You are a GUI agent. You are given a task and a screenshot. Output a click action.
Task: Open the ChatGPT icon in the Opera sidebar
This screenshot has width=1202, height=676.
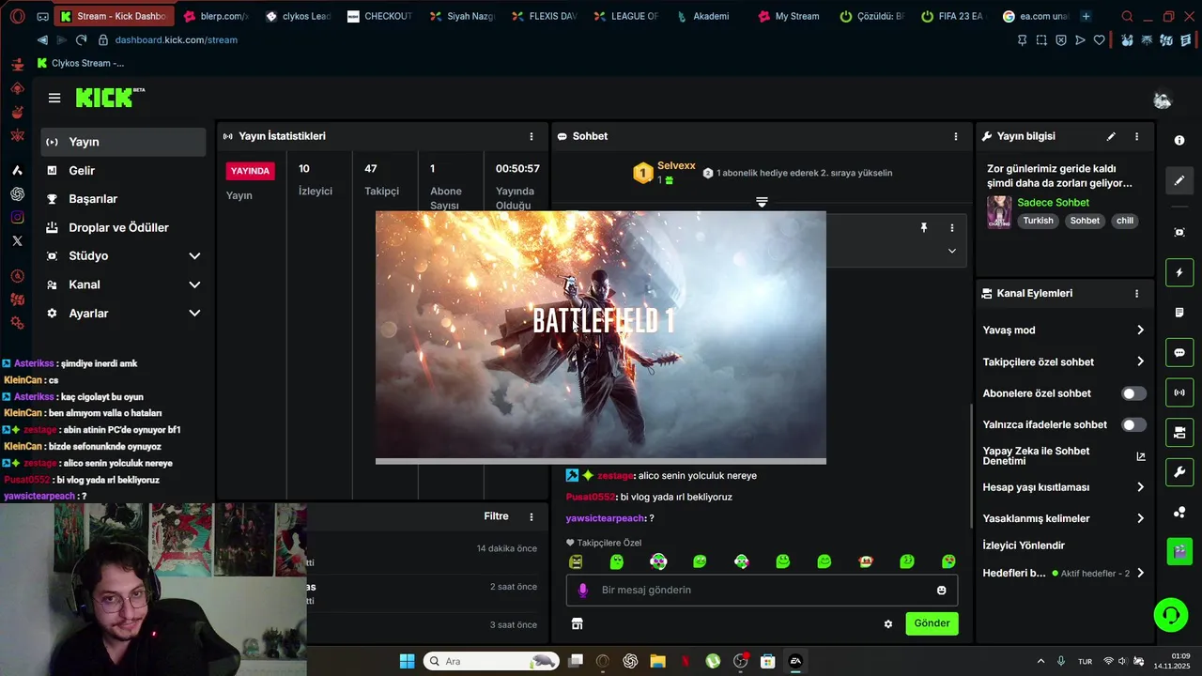[x=17, y=194]
